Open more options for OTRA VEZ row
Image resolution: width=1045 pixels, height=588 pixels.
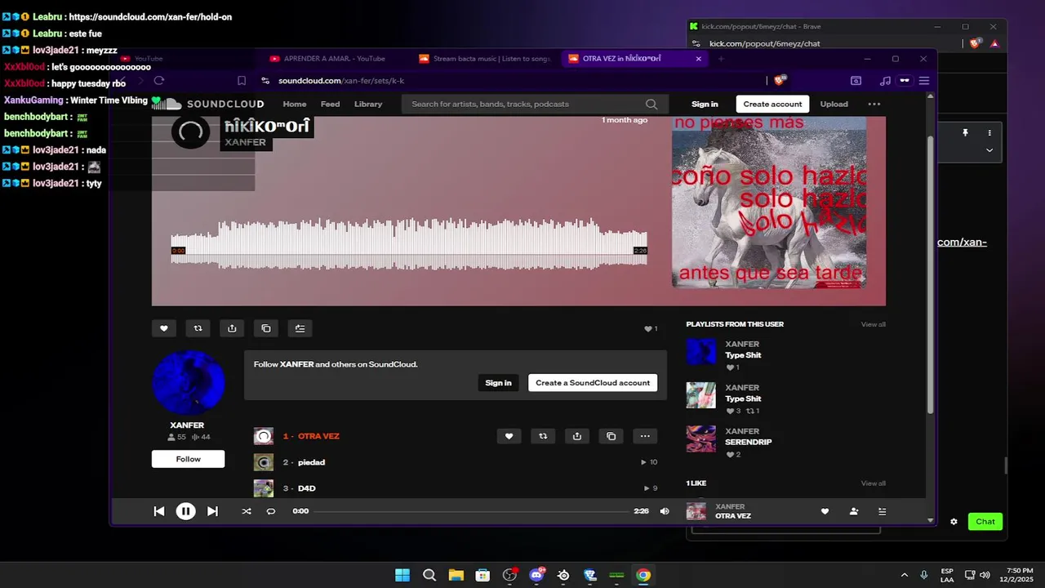coord(645,436)
